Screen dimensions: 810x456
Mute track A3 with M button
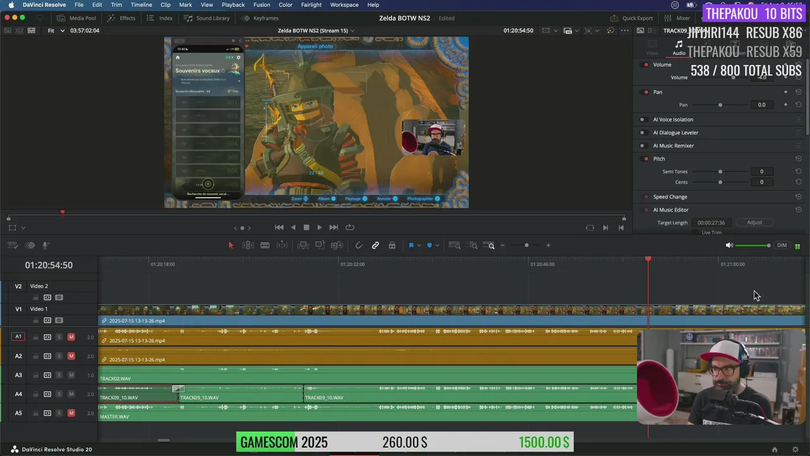tap(71, 375)
